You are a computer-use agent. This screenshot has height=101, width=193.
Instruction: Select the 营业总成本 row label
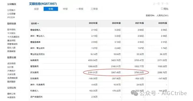tap(35, 42)
